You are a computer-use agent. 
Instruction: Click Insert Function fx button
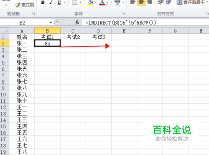(77, 22)
